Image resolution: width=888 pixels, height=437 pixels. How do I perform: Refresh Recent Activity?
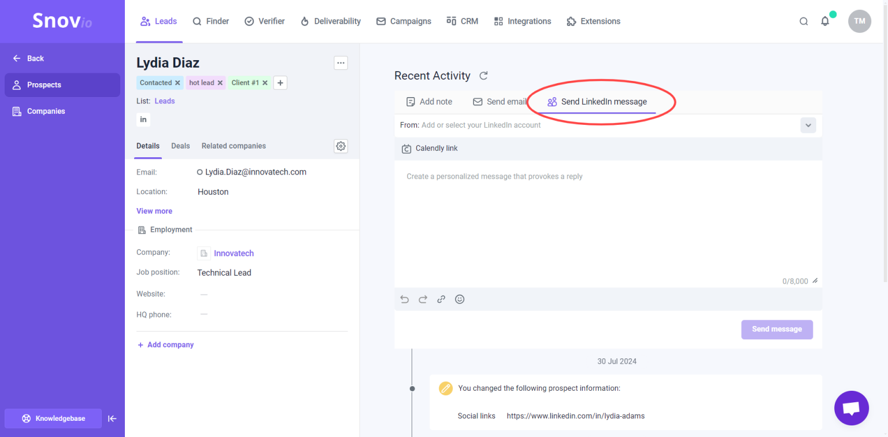(484, 76)
